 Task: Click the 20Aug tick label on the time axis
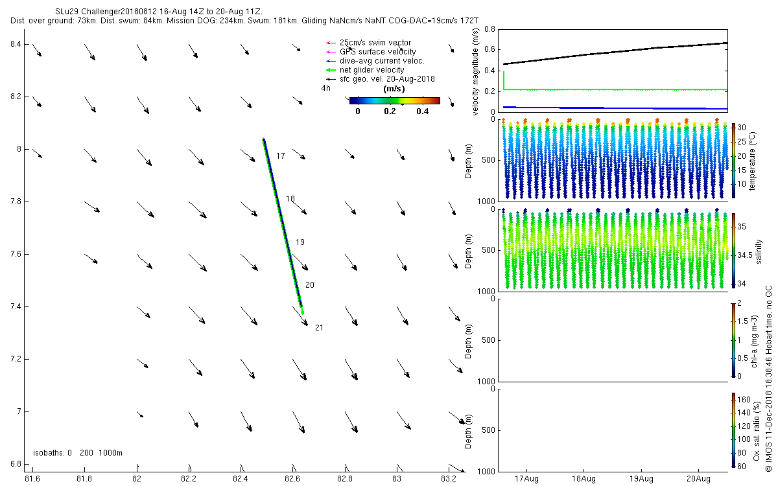(x=698, y=480)
